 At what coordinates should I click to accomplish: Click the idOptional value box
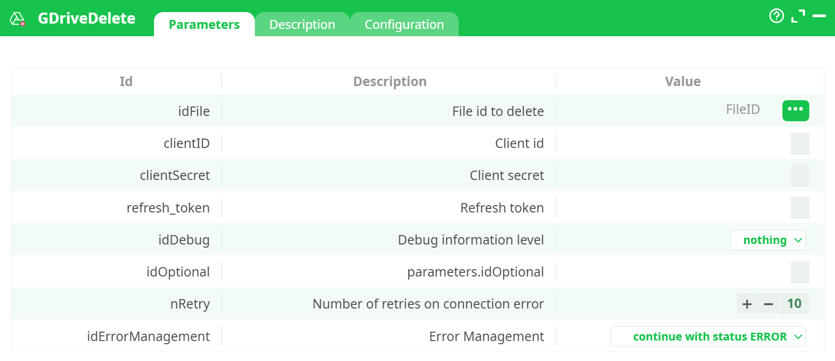(x=800, y=272)
